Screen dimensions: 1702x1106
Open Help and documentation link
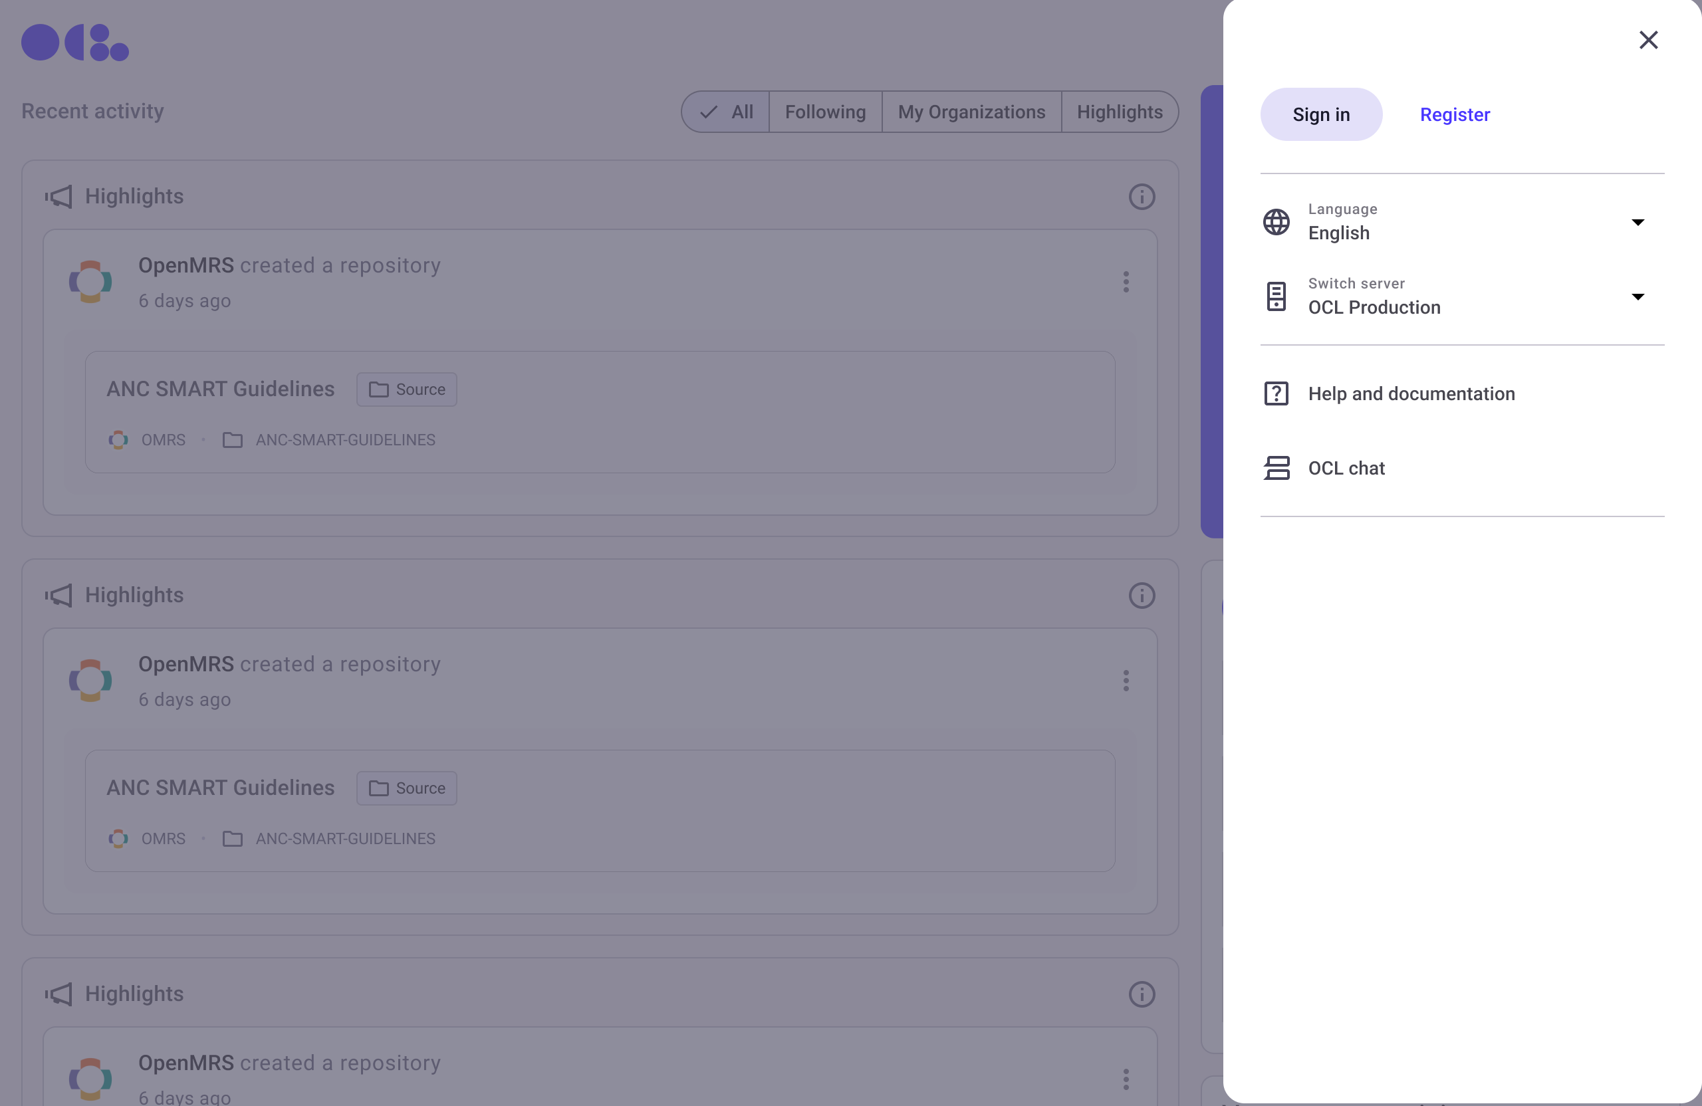click(1410, 394)
